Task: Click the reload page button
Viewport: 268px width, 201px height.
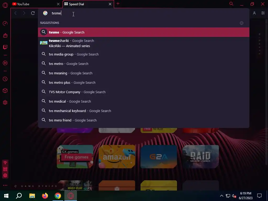Action: (x=33, y=13)
